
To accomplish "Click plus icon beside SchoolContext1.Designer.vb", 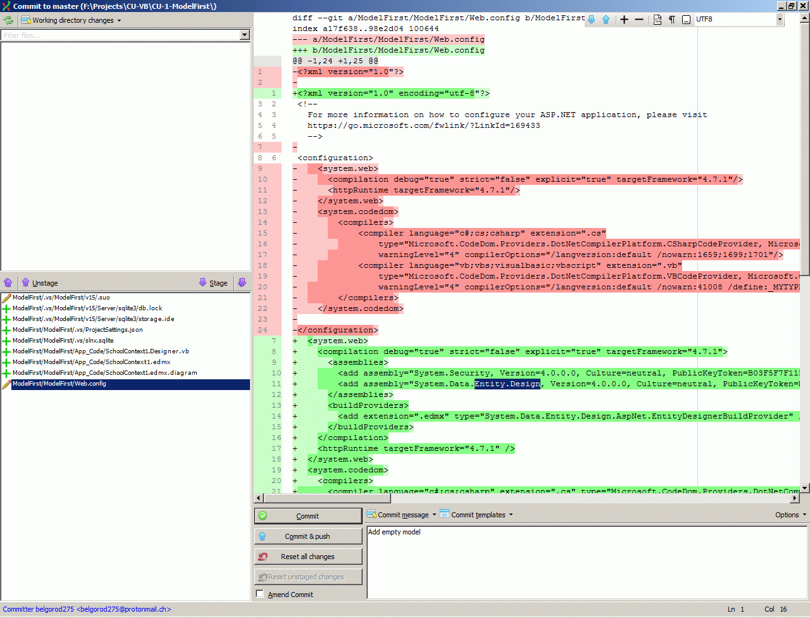I will click(6, 351).
